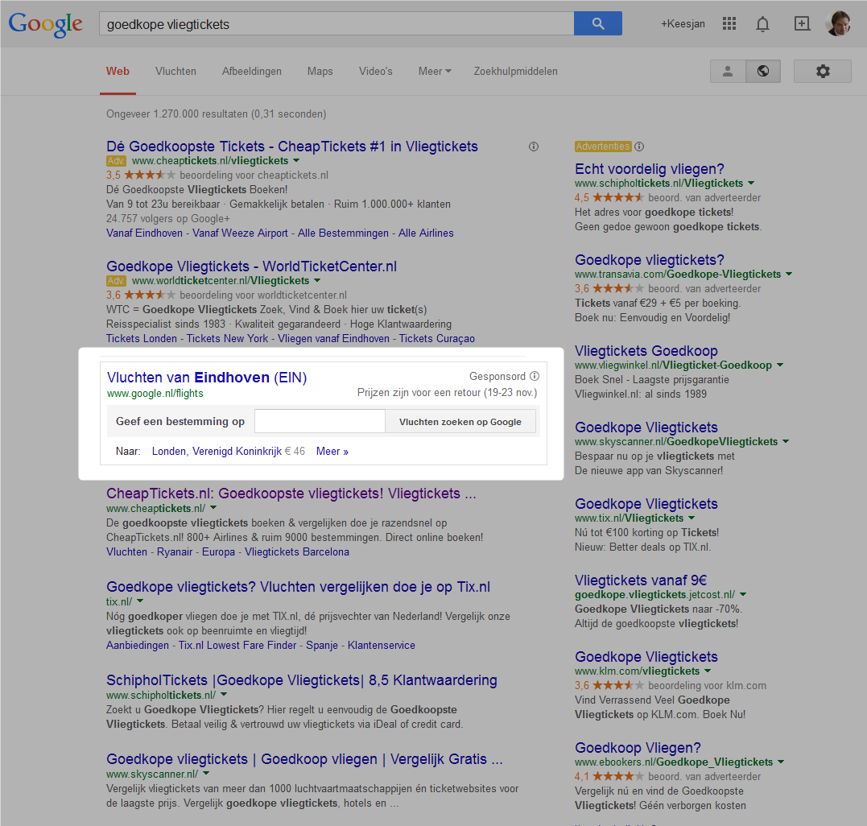Click Tix.nl Lowest Fare Finder sitelink

coord(237,645)
